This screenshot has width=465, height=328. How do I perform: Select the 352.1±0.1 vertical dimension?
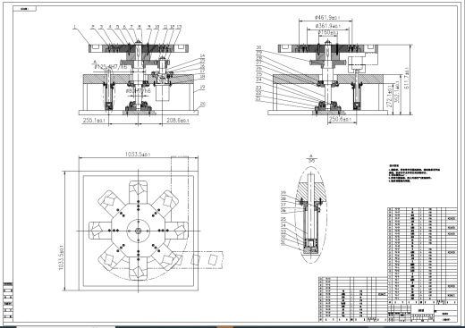pos(397,92)
